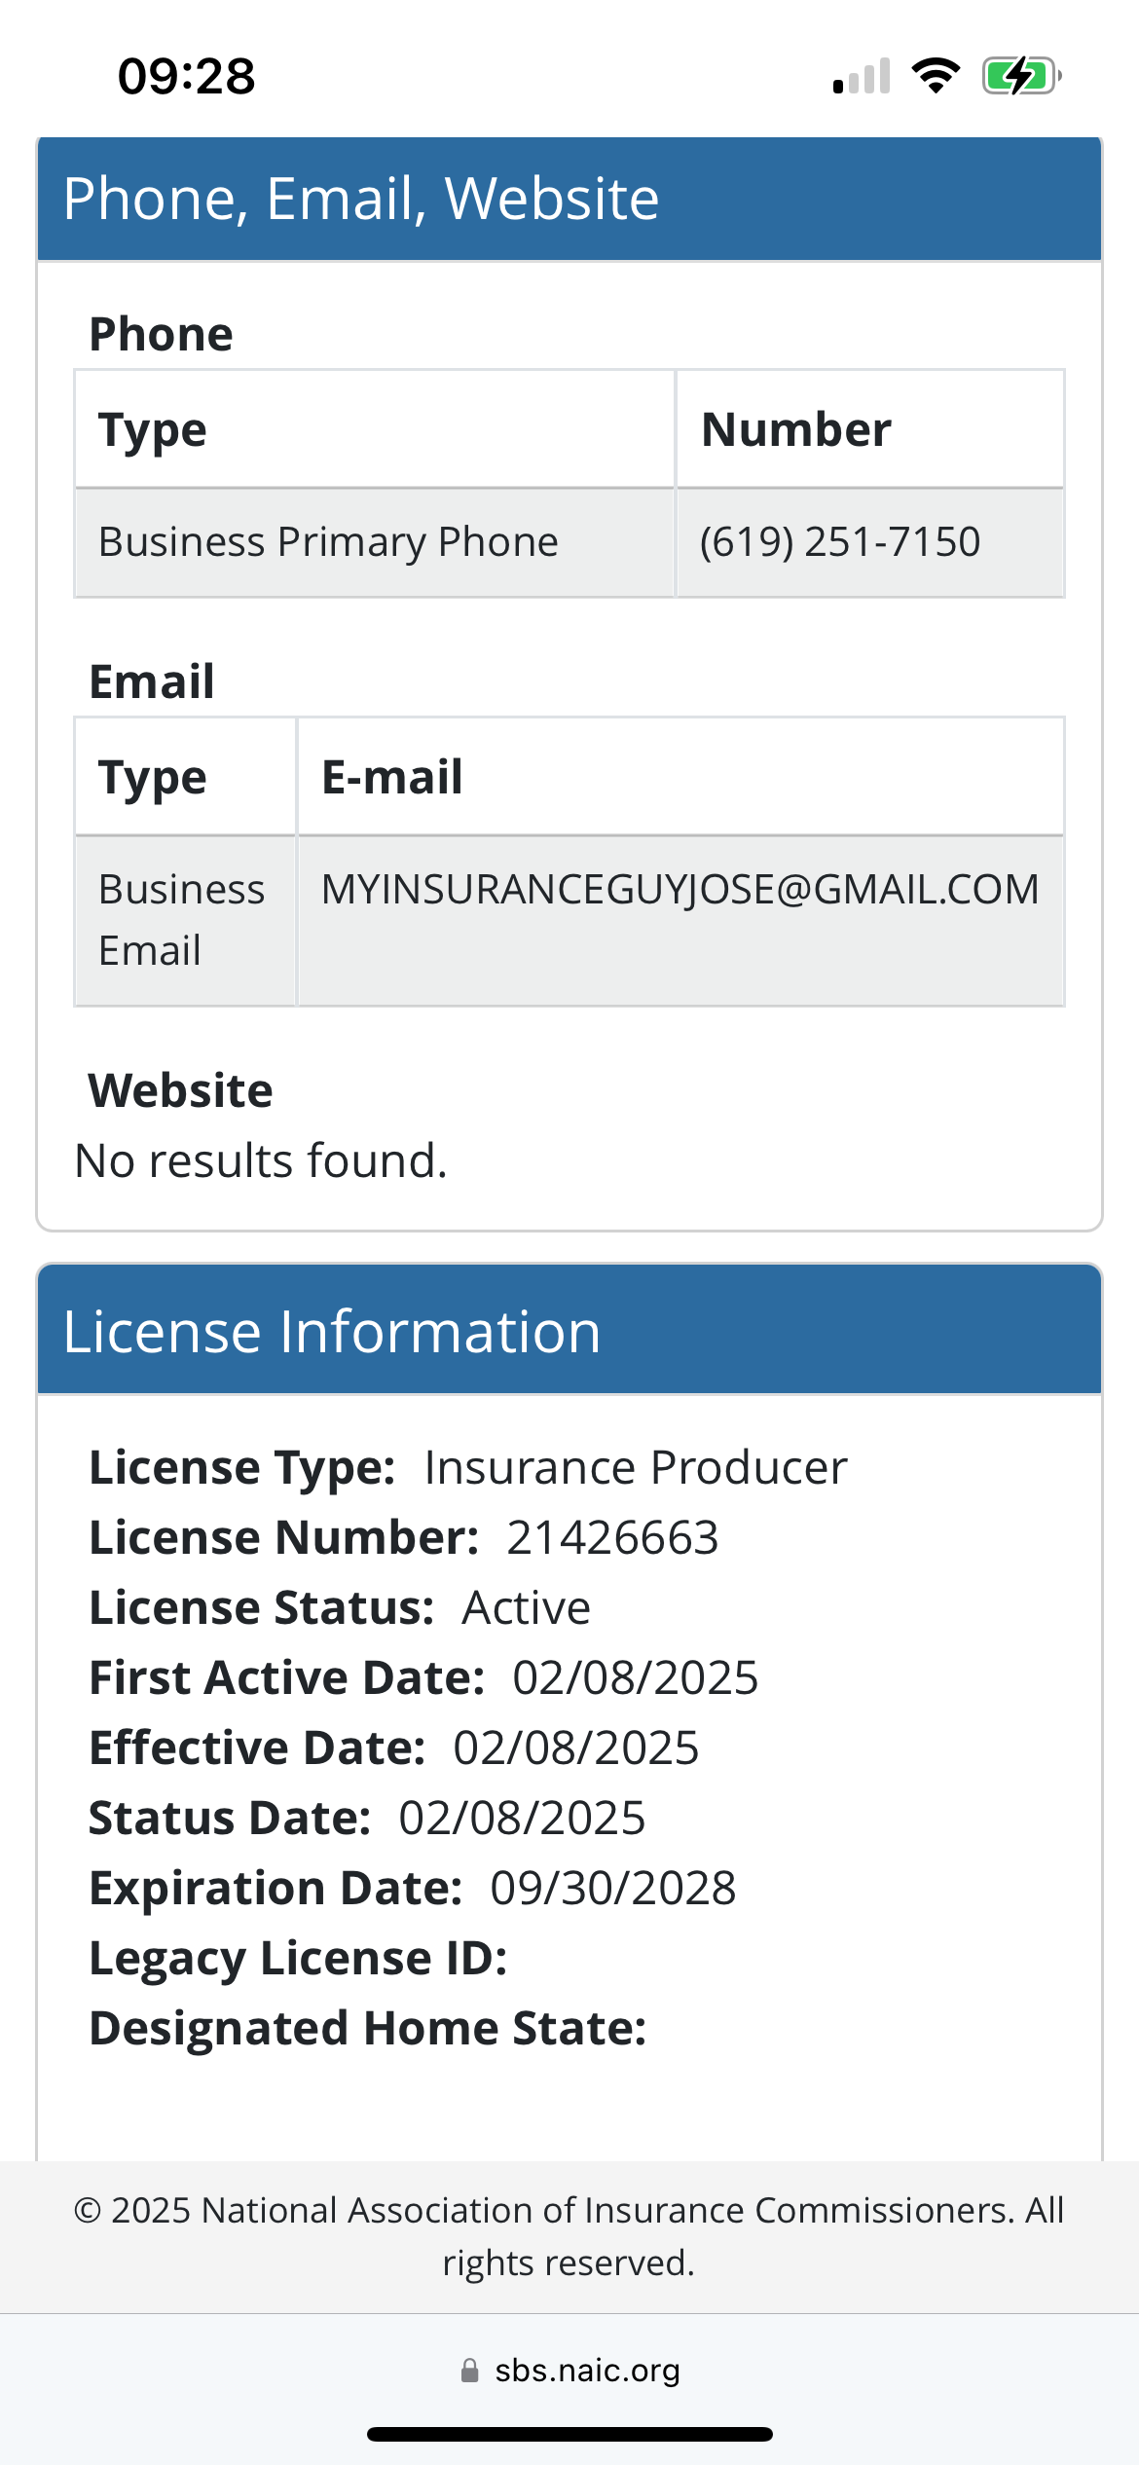Tap the battery charging icon
Image resolution: width=1139 pixels, height=2465 pixels.
(x=1020, y=76)
